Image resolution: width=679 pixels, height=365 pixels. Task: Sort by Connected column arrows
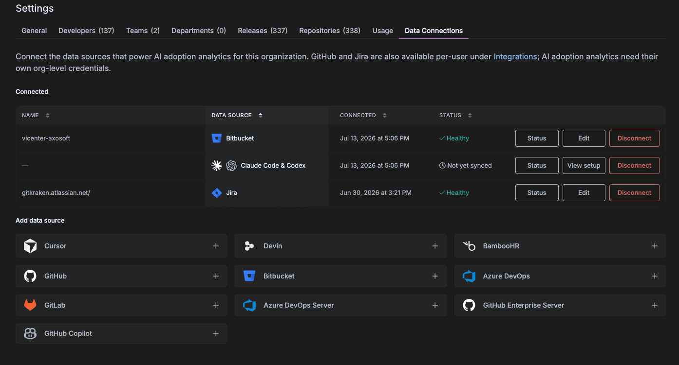(385, 115)
